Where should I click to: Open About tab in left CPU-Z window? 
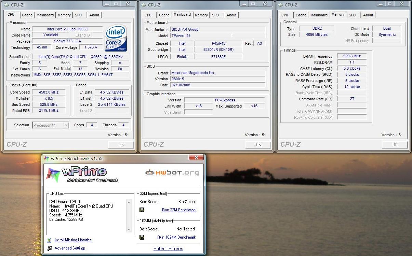[94, 15]
